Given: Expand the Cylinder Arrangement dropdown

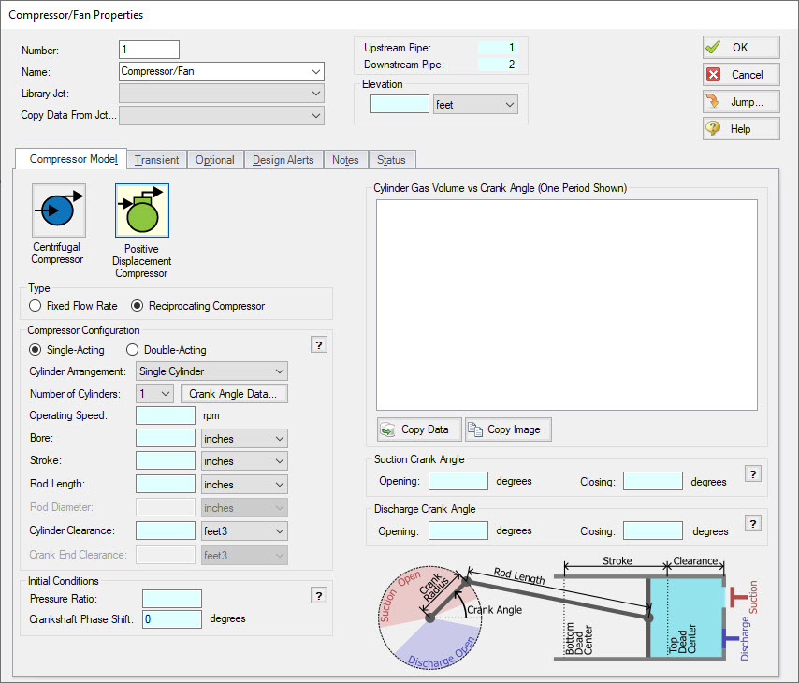Looking at the screenshot, I should pyautogui.click(x=211, y=371).
